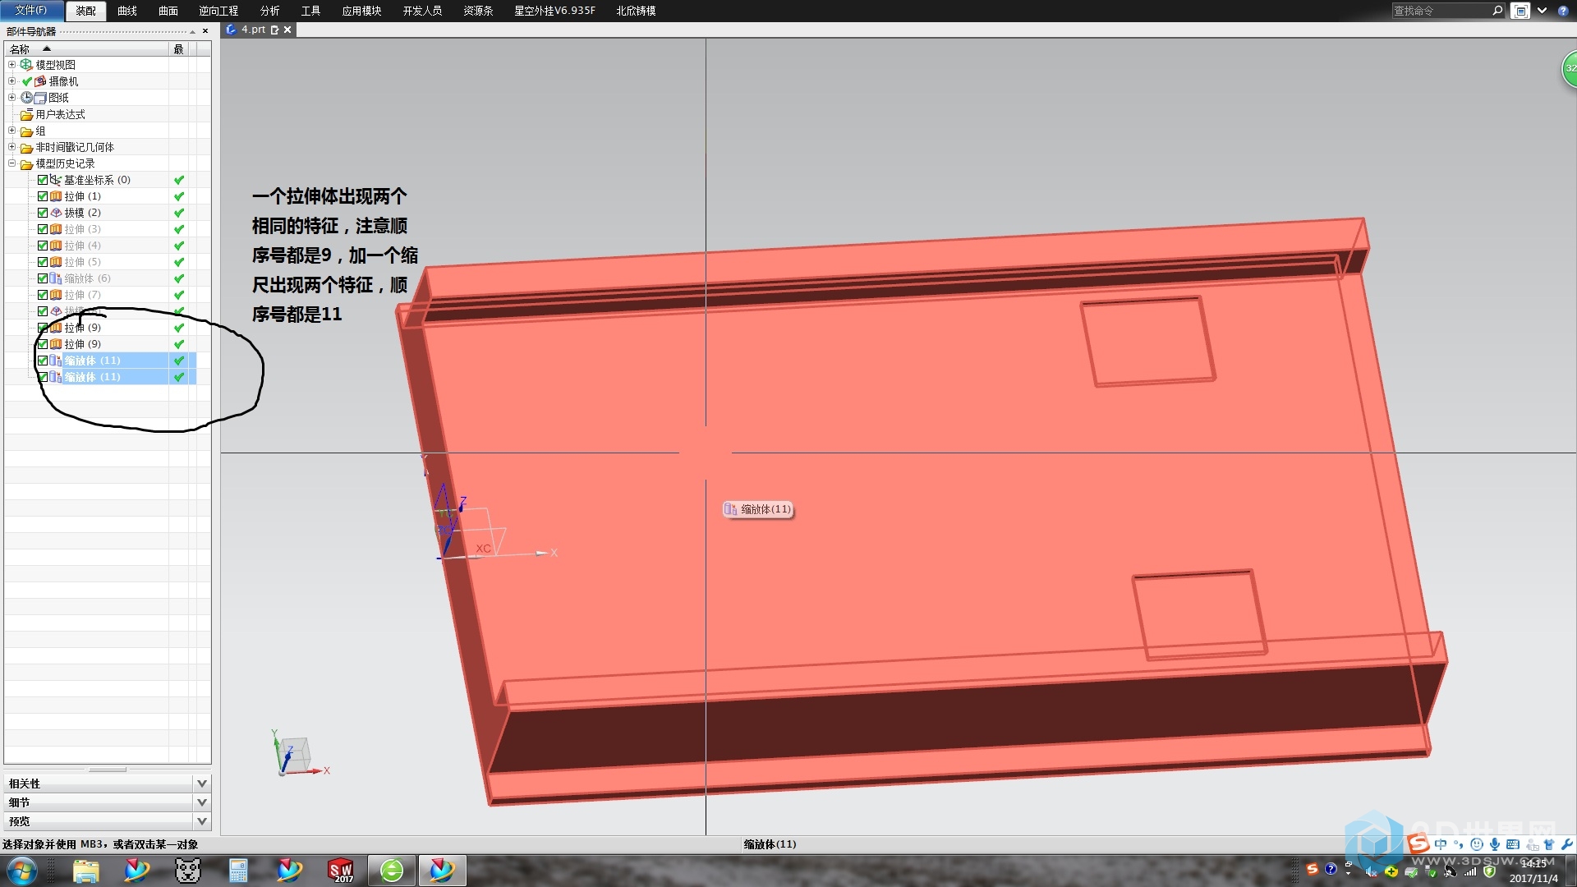Open the Sogou emoji smiley icon
This screenshot has width=1577, height=887.
click(1477, 844)
